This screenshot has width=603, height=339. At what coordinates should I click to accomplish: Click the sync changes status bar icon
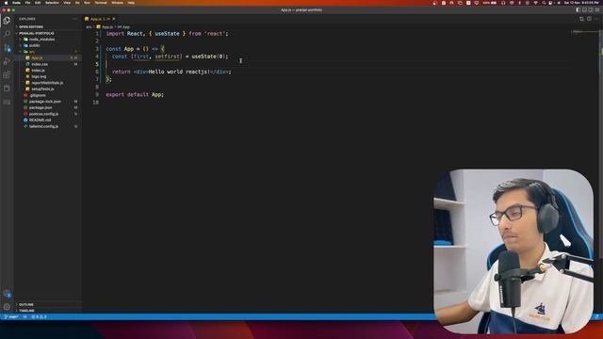[25, 317]
